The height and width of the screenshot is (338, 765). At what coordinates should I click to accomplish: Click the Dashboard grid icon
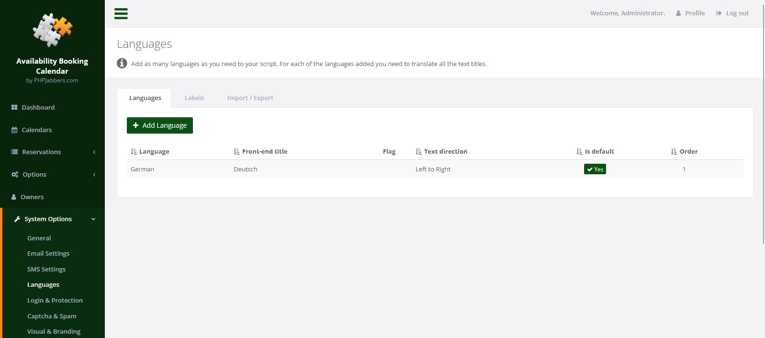14,107
